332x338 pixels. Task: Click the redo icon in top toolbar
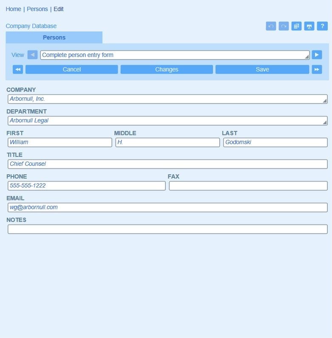(284, 26)
